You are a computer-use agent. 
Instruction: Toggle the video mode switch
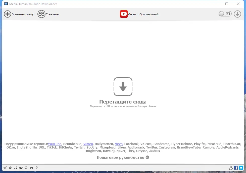tap(225, 14)
